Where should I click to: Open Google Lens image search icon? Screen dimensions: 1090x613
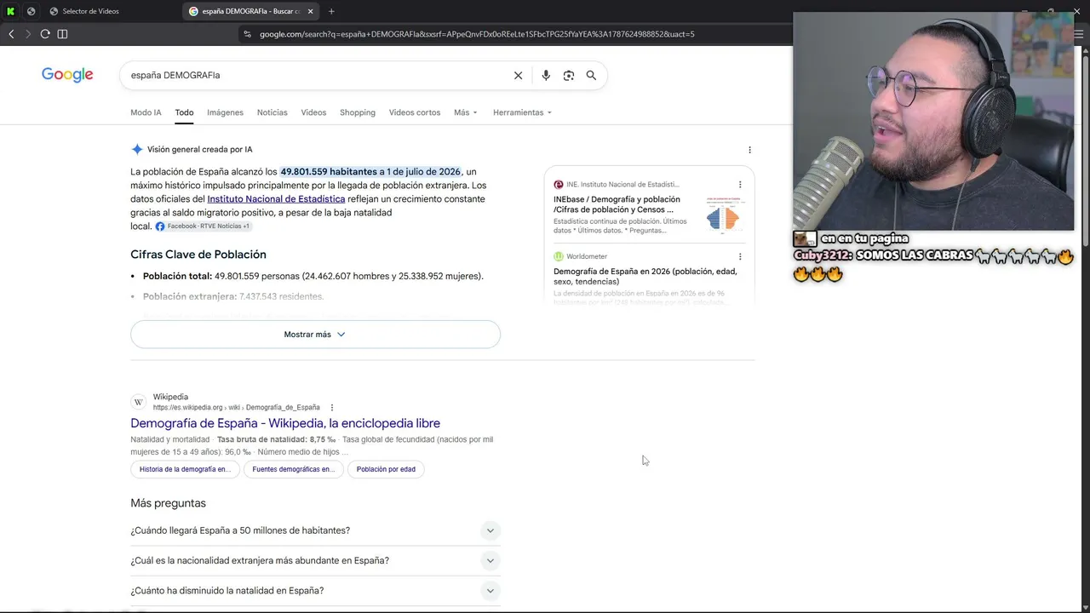(x=569, y=75)
